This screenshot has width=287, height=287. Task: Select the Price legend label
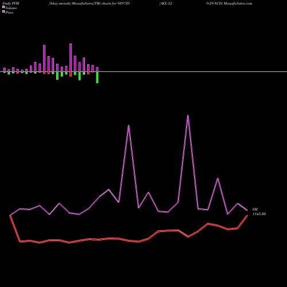(x=9, y=13)
